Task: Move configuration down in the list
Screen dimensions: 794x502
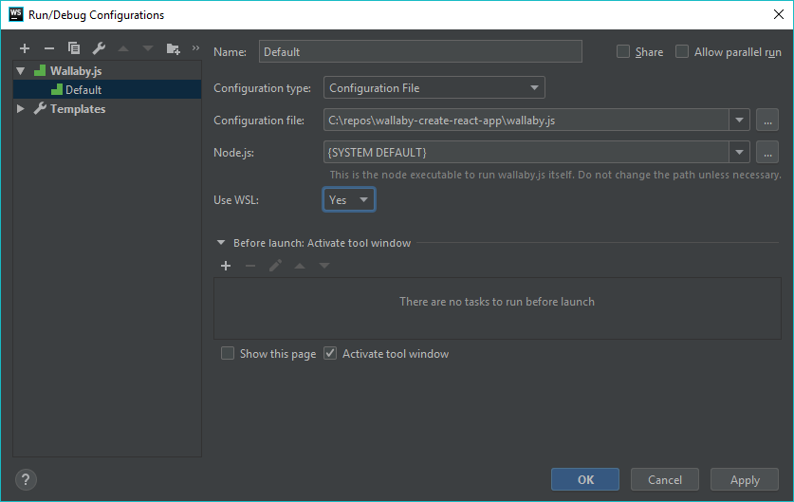Action: pos(148,48)
